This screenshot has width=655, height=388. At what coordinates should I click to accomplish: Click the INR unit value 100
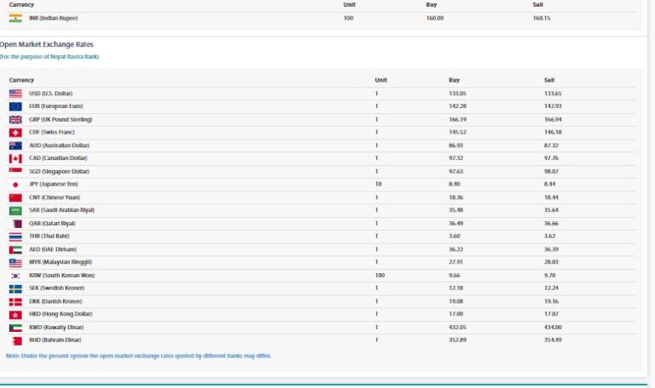click(x=348, y=19)
